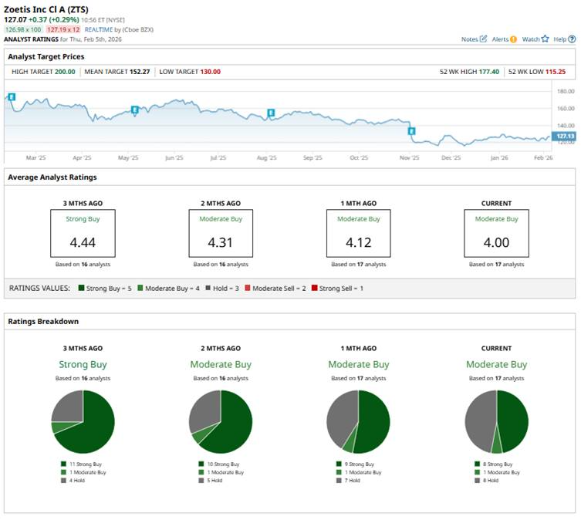Click the Strong Buy = 5 legend swatch
Image resolution: width=581 pixels, height=520 pixels.
pos(81,288)
